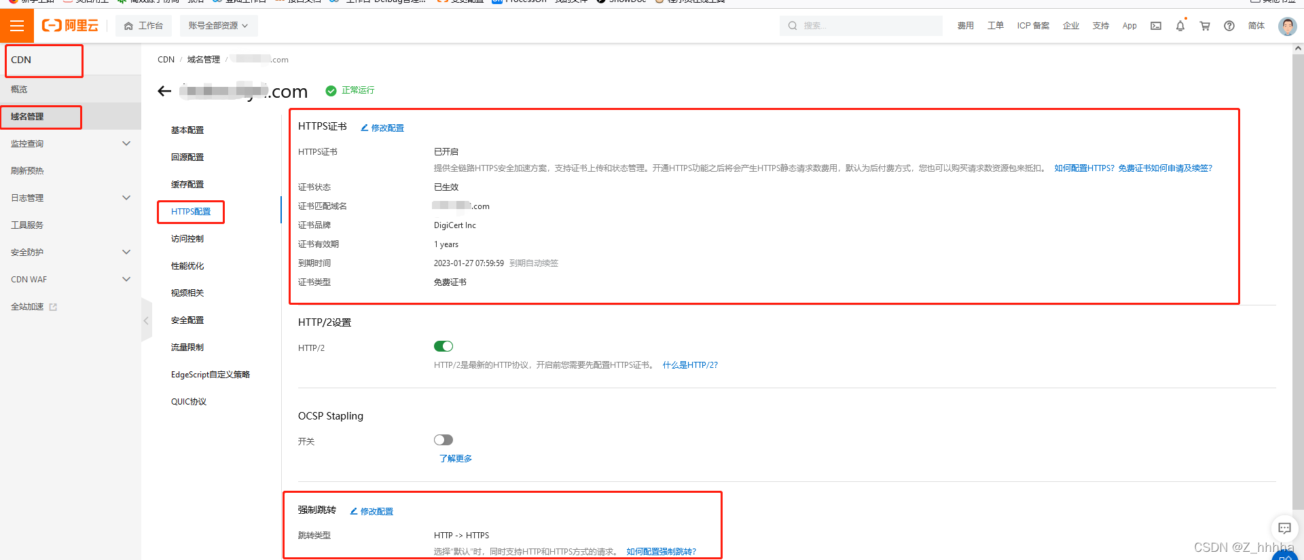Click the pencil icon beside 强制跳转

point(354,511)
